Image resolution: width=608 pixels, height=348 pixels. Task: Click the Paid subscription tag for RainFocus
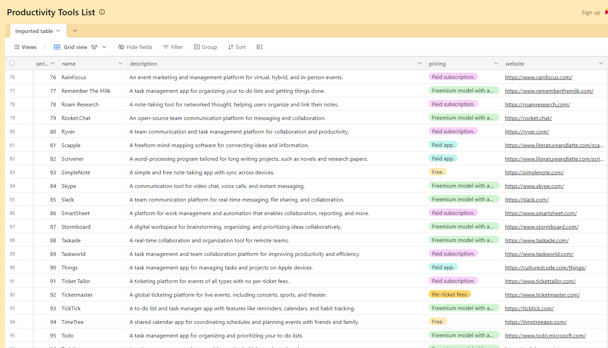click(453, 77)
